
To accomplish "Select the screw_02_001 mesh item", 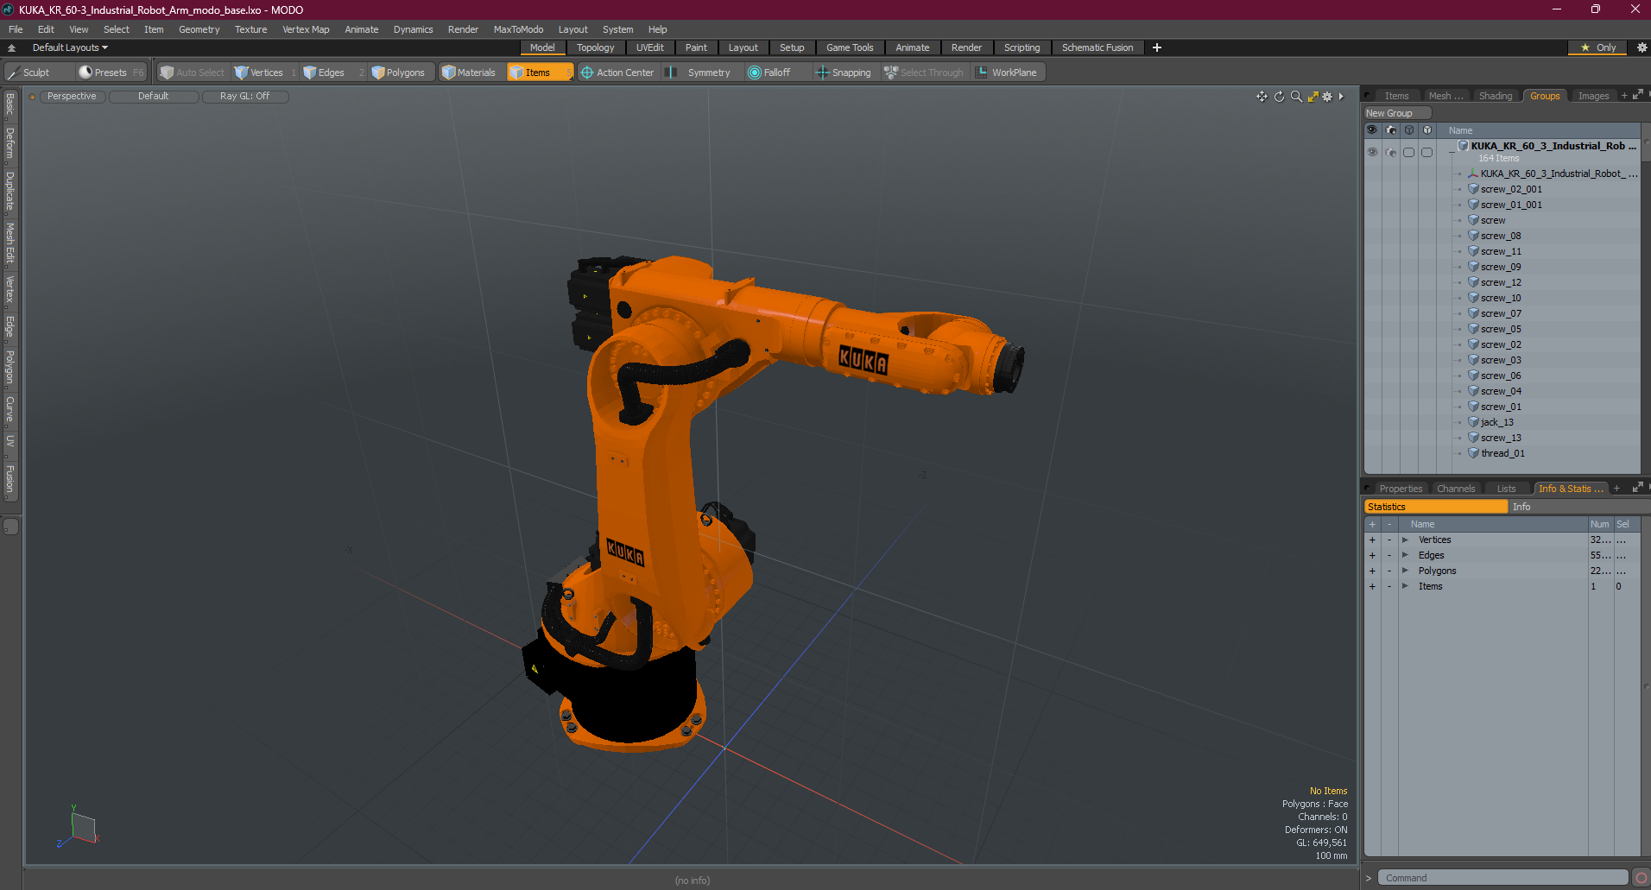I will 1510,189.
